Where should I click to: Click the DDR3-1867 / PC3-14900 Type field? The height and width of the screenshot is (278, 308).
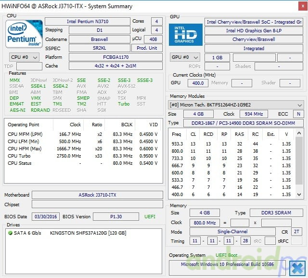point(243,123)
